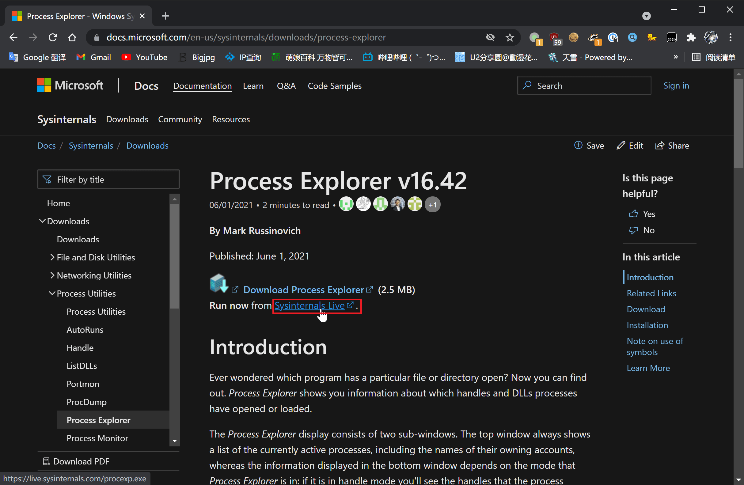Vote Yes thumbs-up for page helpful

pyautogui.click(x=633, y=214)
